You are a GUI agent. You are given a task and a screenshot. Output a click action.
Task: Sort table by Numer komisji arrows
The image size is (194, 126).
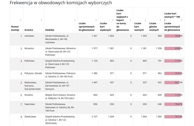coord(21,20)
